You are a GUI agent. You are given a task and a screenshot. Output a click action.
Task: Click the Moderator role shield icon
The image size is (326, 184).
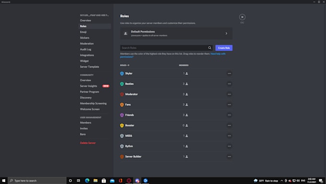click(122, 94)
